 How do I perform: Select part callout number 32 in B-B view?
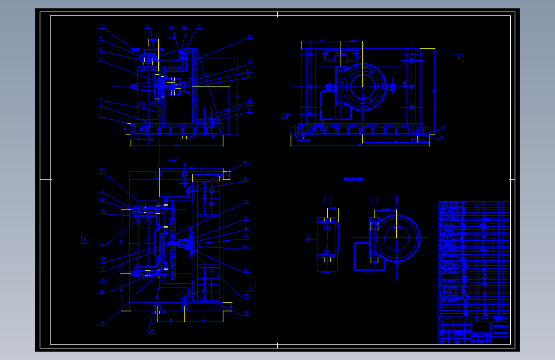[x=246, y=218]
